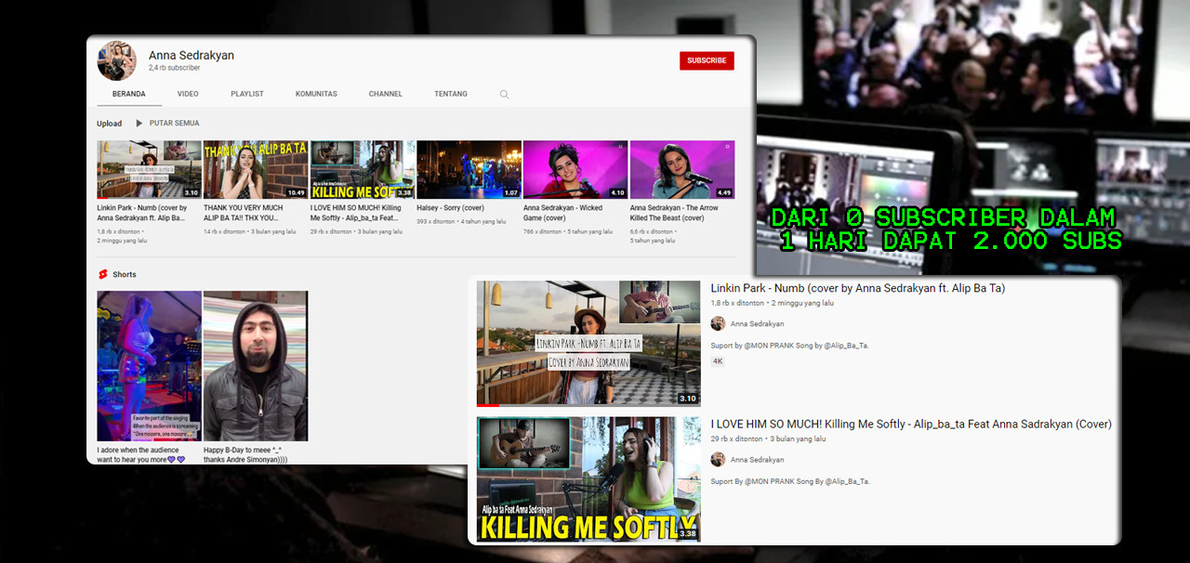Click 'Halsey - Sorry (cover)' title
This screenshot has width=1190, height=563.
[x=451, y=208]
